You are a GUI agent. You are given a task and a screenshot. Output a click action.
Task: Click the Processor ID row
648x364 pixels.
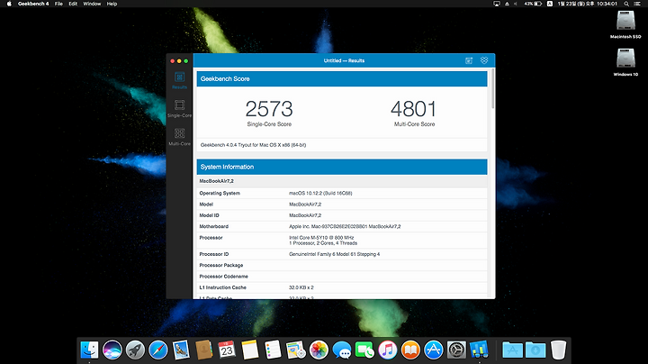coord(342,254)
